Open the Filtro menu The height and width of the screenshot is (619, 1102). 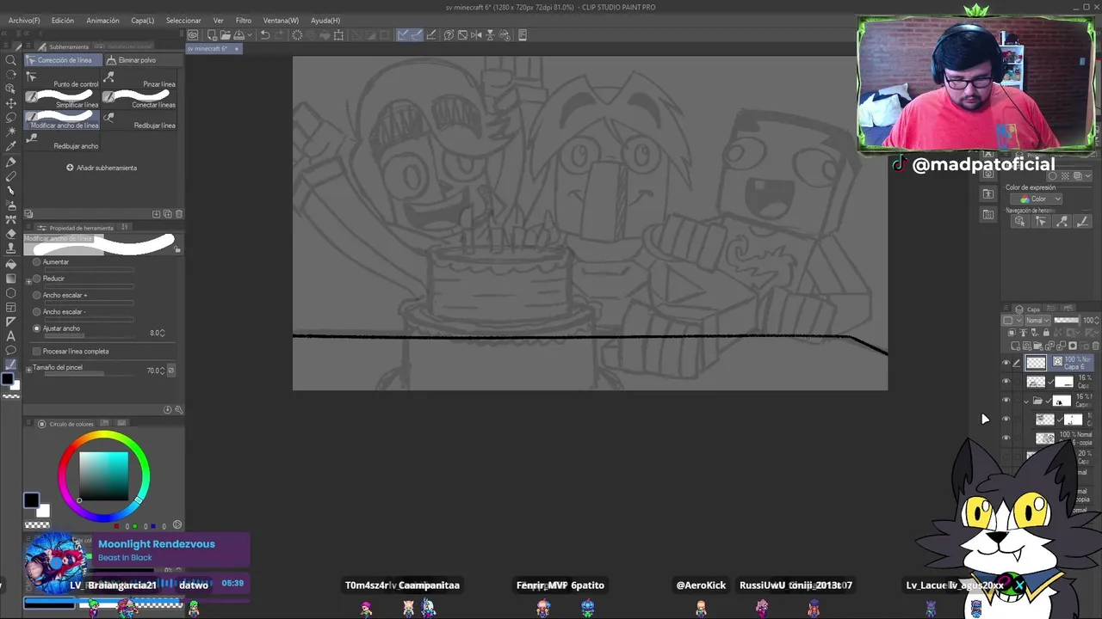click(x=244, y=20)
